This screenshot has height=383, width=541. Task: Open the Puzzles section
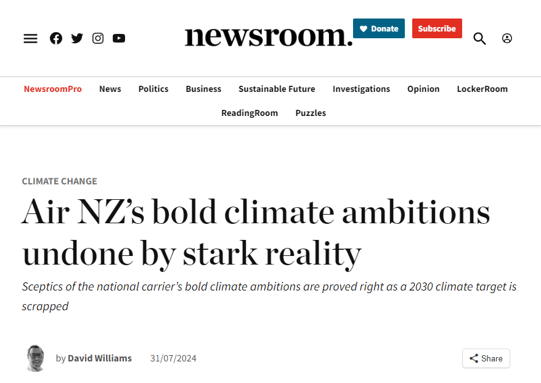[311, 113]
